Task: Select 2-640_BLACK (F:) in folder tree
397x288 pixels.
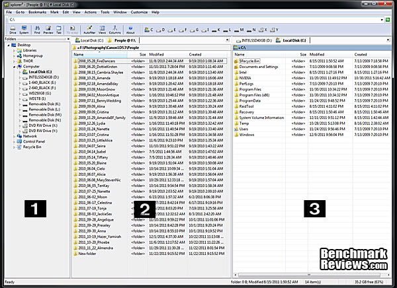Action: (x=42, y=88)
